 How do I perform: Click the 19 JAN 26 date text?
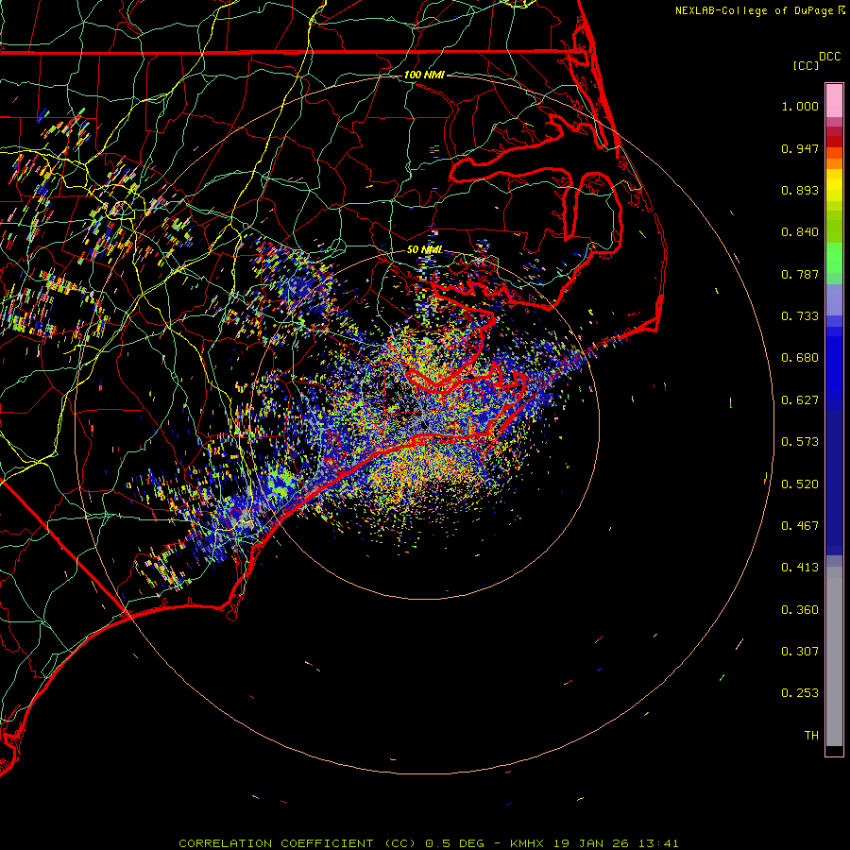(590, 843)
